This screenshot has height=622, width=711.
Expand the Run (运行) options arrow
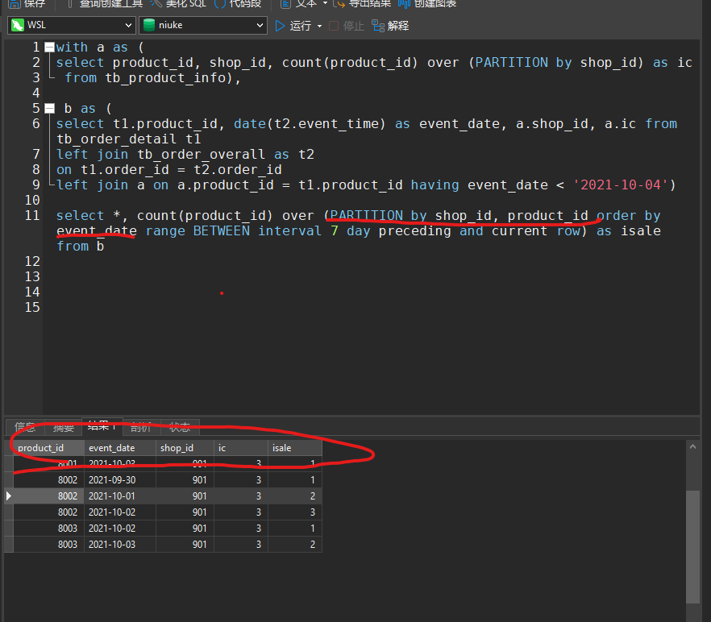tap(320, 27)
